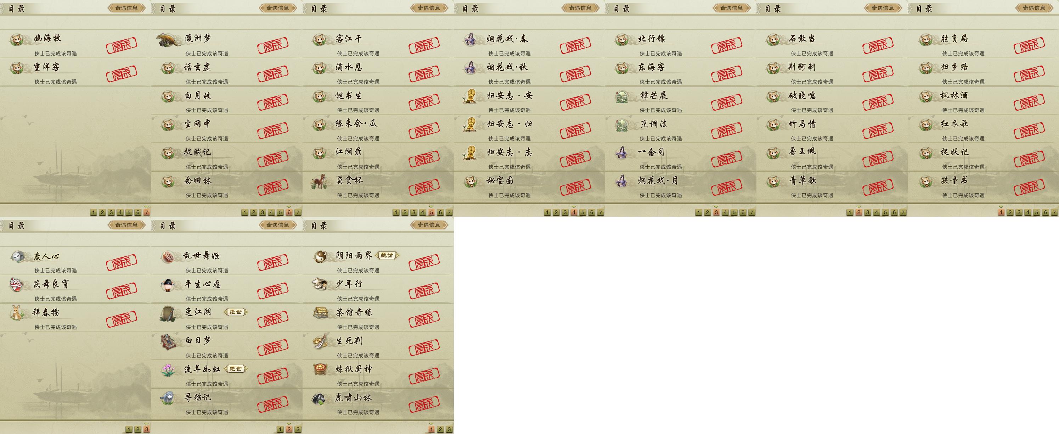Click the teahouse icon beside 茶馆奇缘
This screenshot has width=1059, height=434.
[x=320, y=313]
